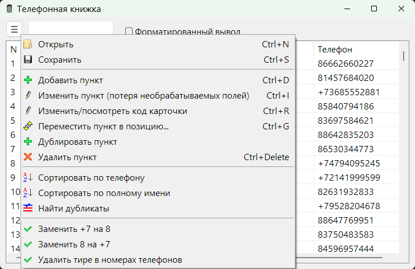Choose Дублировать пункт from the menu
415x269 pixels.
click(77, 142)
